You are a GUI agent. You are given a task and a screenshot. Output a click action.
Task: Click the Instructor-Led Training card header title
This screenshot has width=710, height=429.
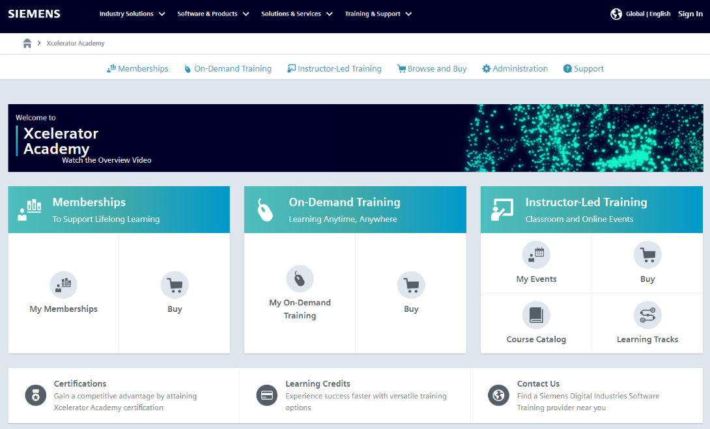coord(586,202)
